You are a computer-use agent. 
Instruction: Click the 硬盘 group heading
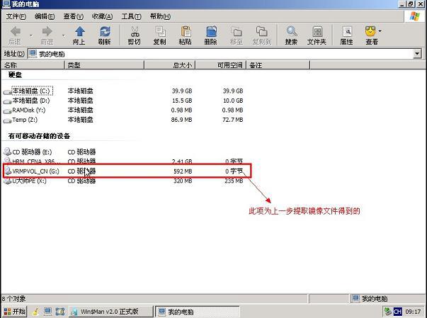[x=16, y=74]
